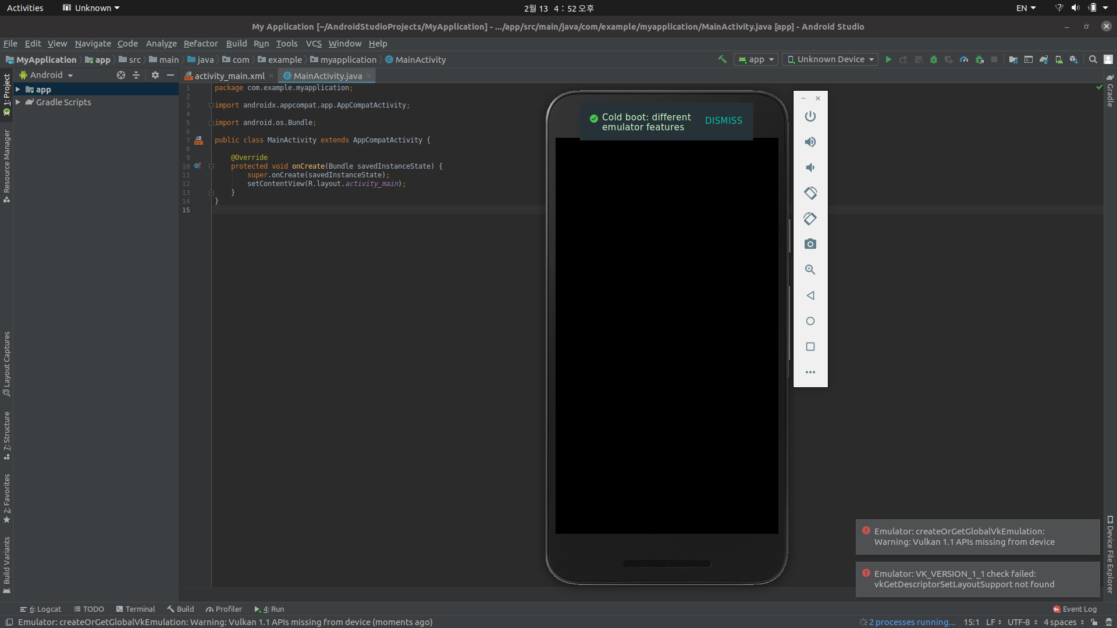Open the File menu
Image resolution: width=1117 pixels, height=628 pixels.
[10, 44]
